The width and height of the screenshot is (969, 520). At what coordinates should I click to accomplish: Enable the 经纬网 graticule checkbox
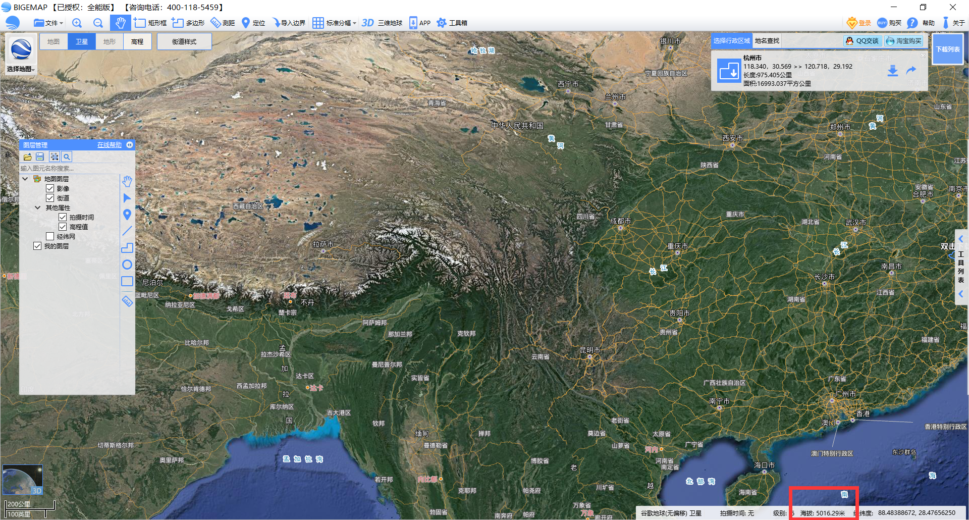50,236
